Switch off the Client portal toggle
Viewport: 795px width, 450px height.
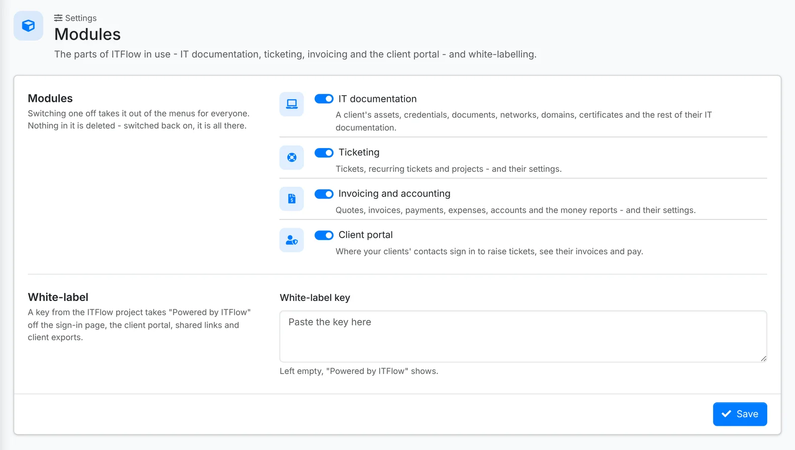(324, 235)
